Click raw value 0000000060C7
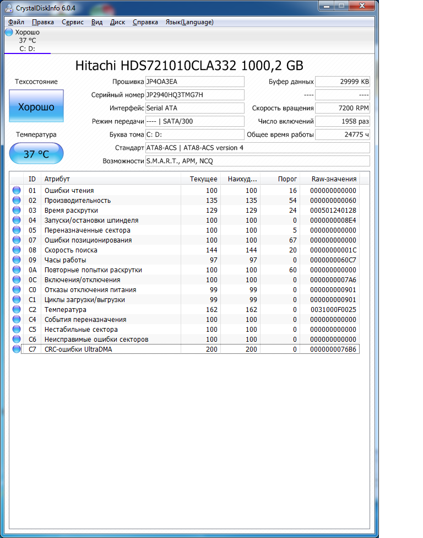Screen dimensions: 423x538 tap(333, 260)
